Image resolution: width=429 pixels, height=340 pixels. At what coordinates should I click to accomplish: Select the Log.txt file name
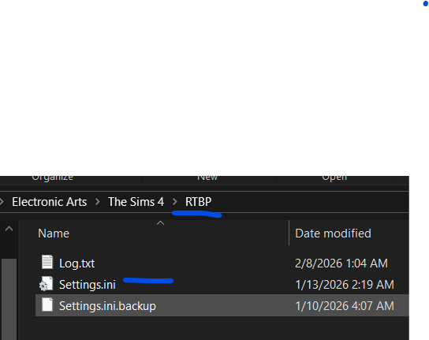(x=76, y=263)
